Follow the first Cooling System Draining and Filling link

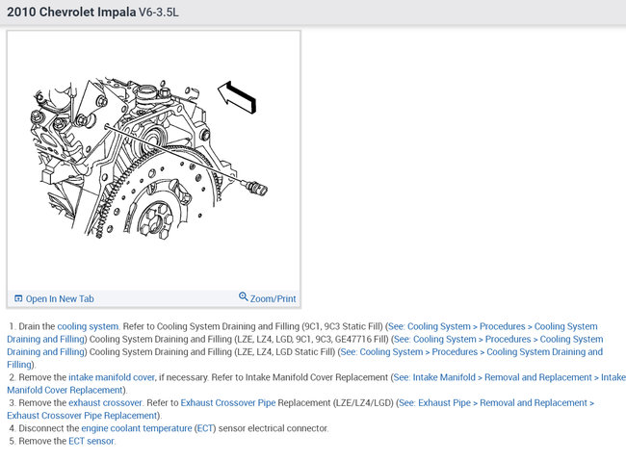point(493,326)
